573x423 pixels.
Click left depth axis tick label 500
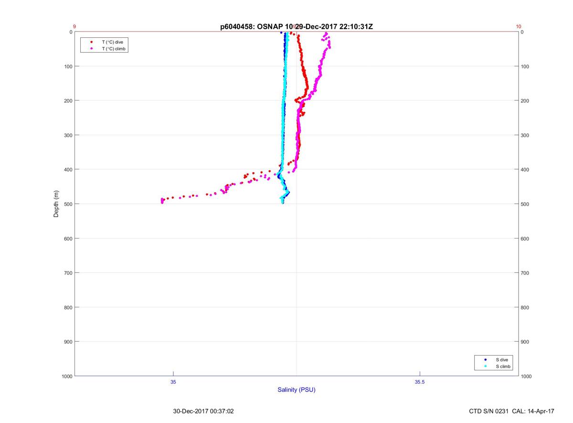pyautogui.click(x=68, y=204)
